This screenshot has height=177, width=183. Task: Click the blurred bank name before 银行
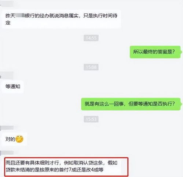pos(20,16)
